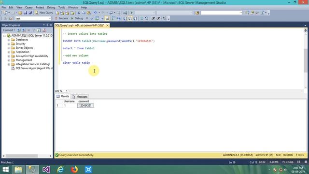309x174 pixels.
Task: Expand the Databases folder
Action: click(x=9, y=40)
